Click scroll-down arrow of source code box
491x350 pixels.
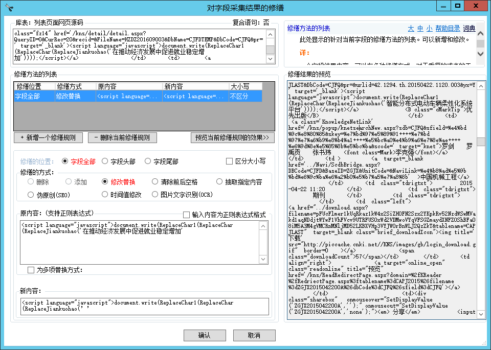(x=270, y=58)
